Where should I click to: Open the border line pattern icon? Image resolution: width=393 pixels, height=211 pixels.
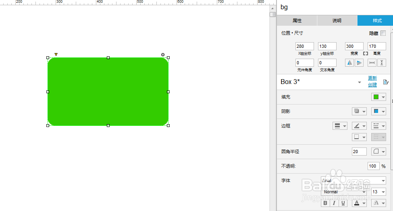click(378, 126)
